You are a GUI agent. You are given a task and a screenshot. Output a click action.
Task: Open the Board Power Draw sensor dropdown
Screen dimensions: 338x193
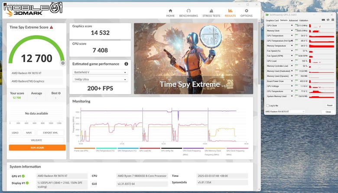(x=292, y=81)
